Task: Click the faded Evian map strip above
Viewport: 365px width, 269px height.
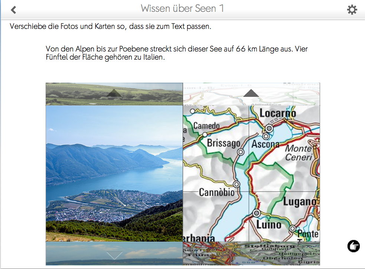Action: click(251, 94)
